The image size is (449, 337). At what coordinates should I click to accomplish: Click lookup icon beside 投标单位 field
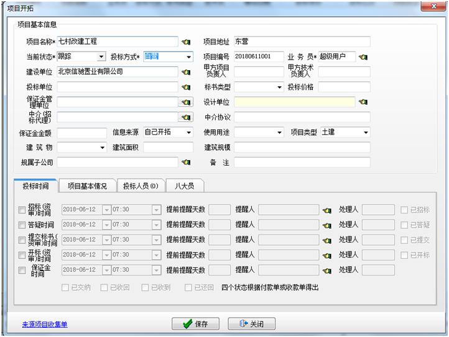(185, 87)
